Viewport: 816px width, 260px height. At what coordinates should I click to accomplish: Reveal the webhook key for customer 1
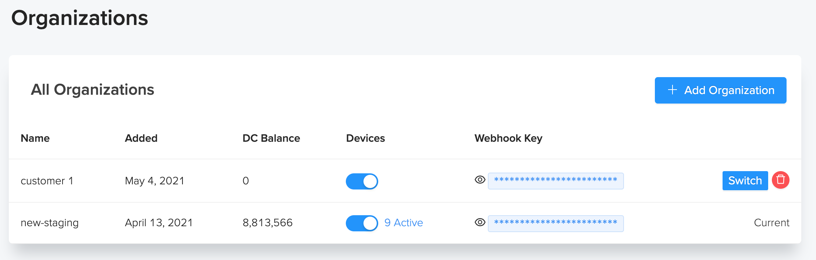480,180
